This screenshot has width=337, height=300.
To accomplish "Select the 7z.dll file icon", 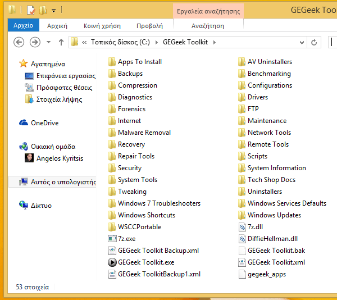I will point(242,227).
